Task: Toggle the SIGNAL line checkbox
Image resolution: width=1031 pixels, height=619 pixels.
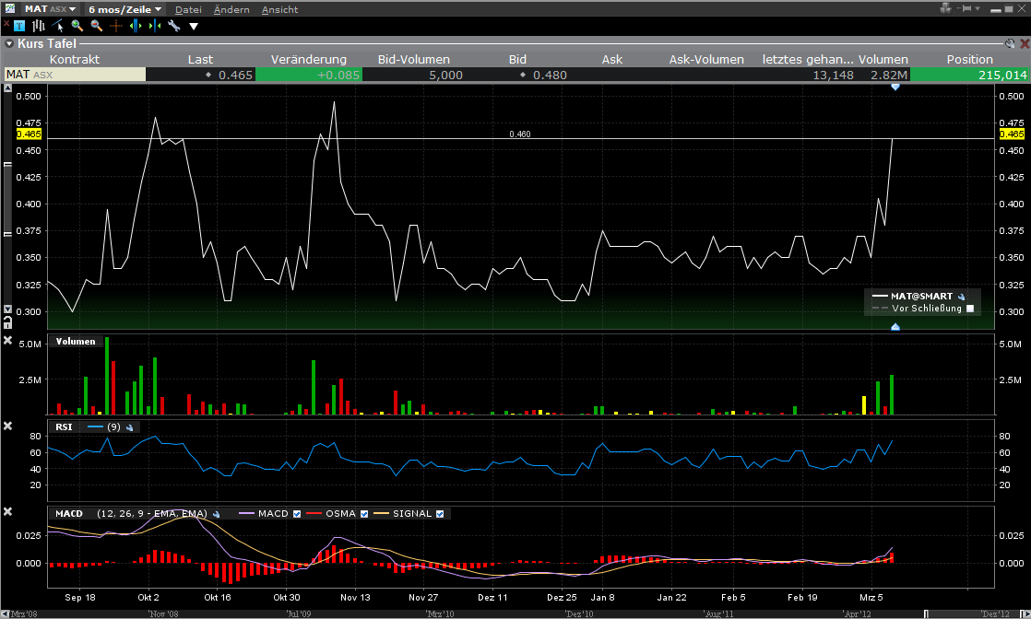Action: coord(440,513)
